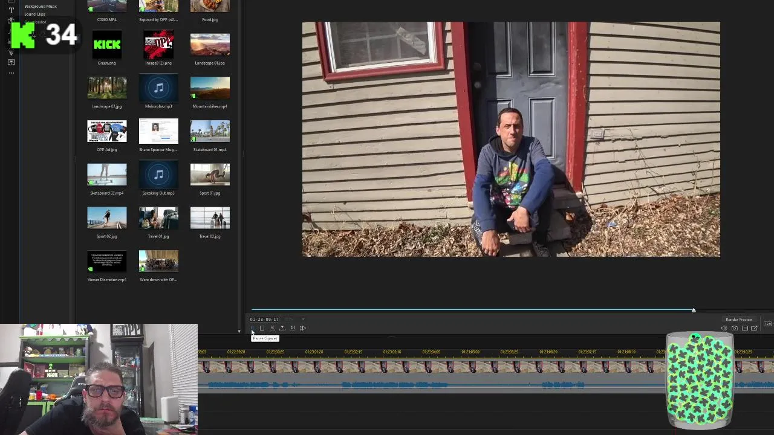Click the timeline ruler at 01:23:02:15

[353, 352]
